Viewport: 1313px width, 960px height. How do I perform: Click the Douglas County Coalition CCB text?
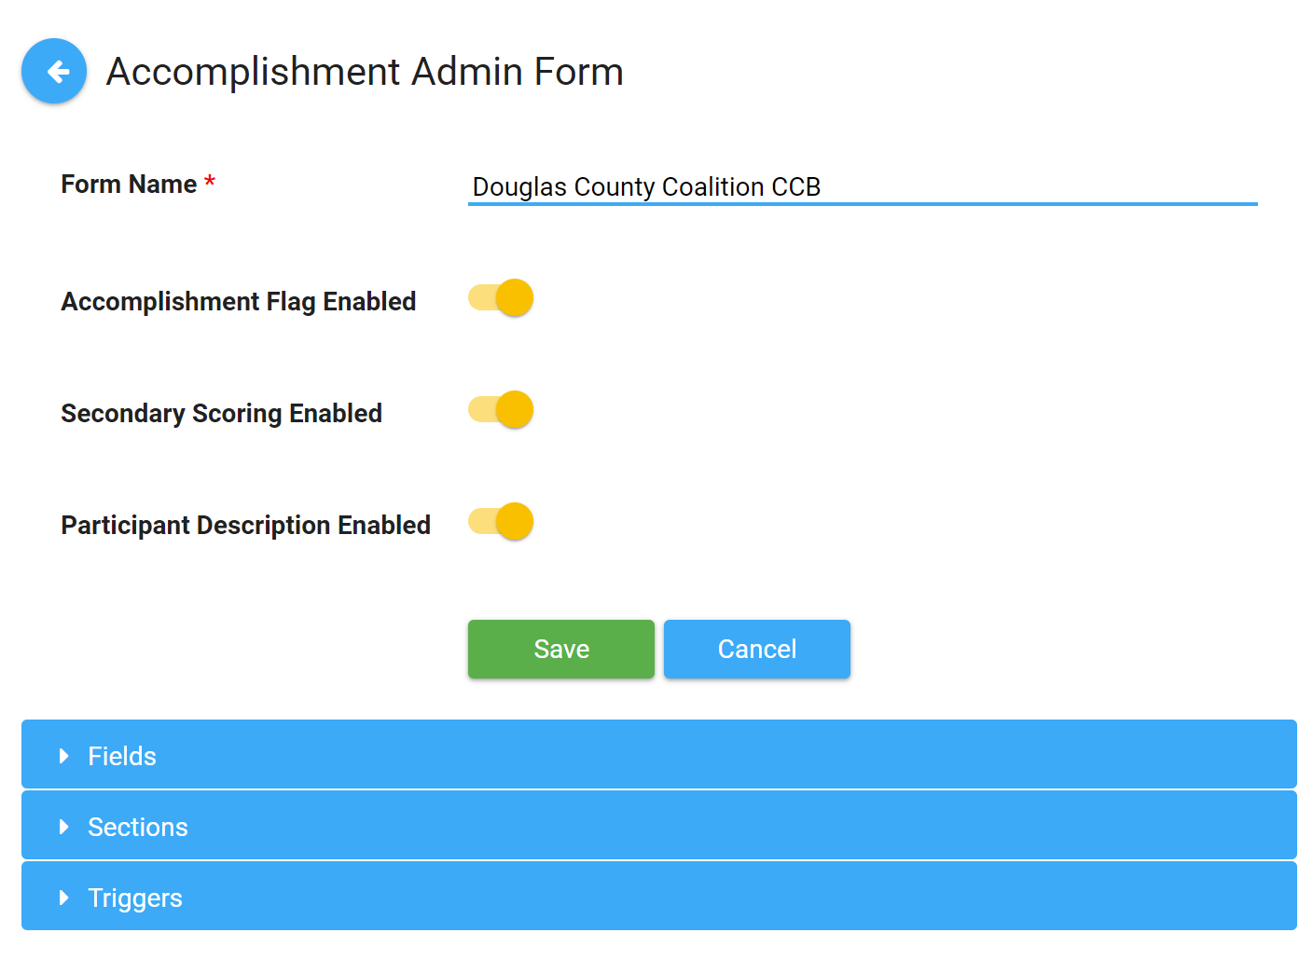646,186
